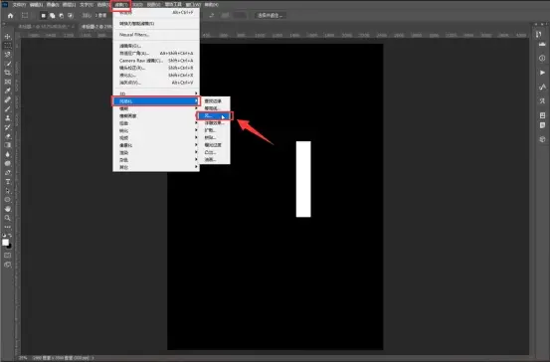Click the zoom percentage in status bar

[x=23, y=358]
